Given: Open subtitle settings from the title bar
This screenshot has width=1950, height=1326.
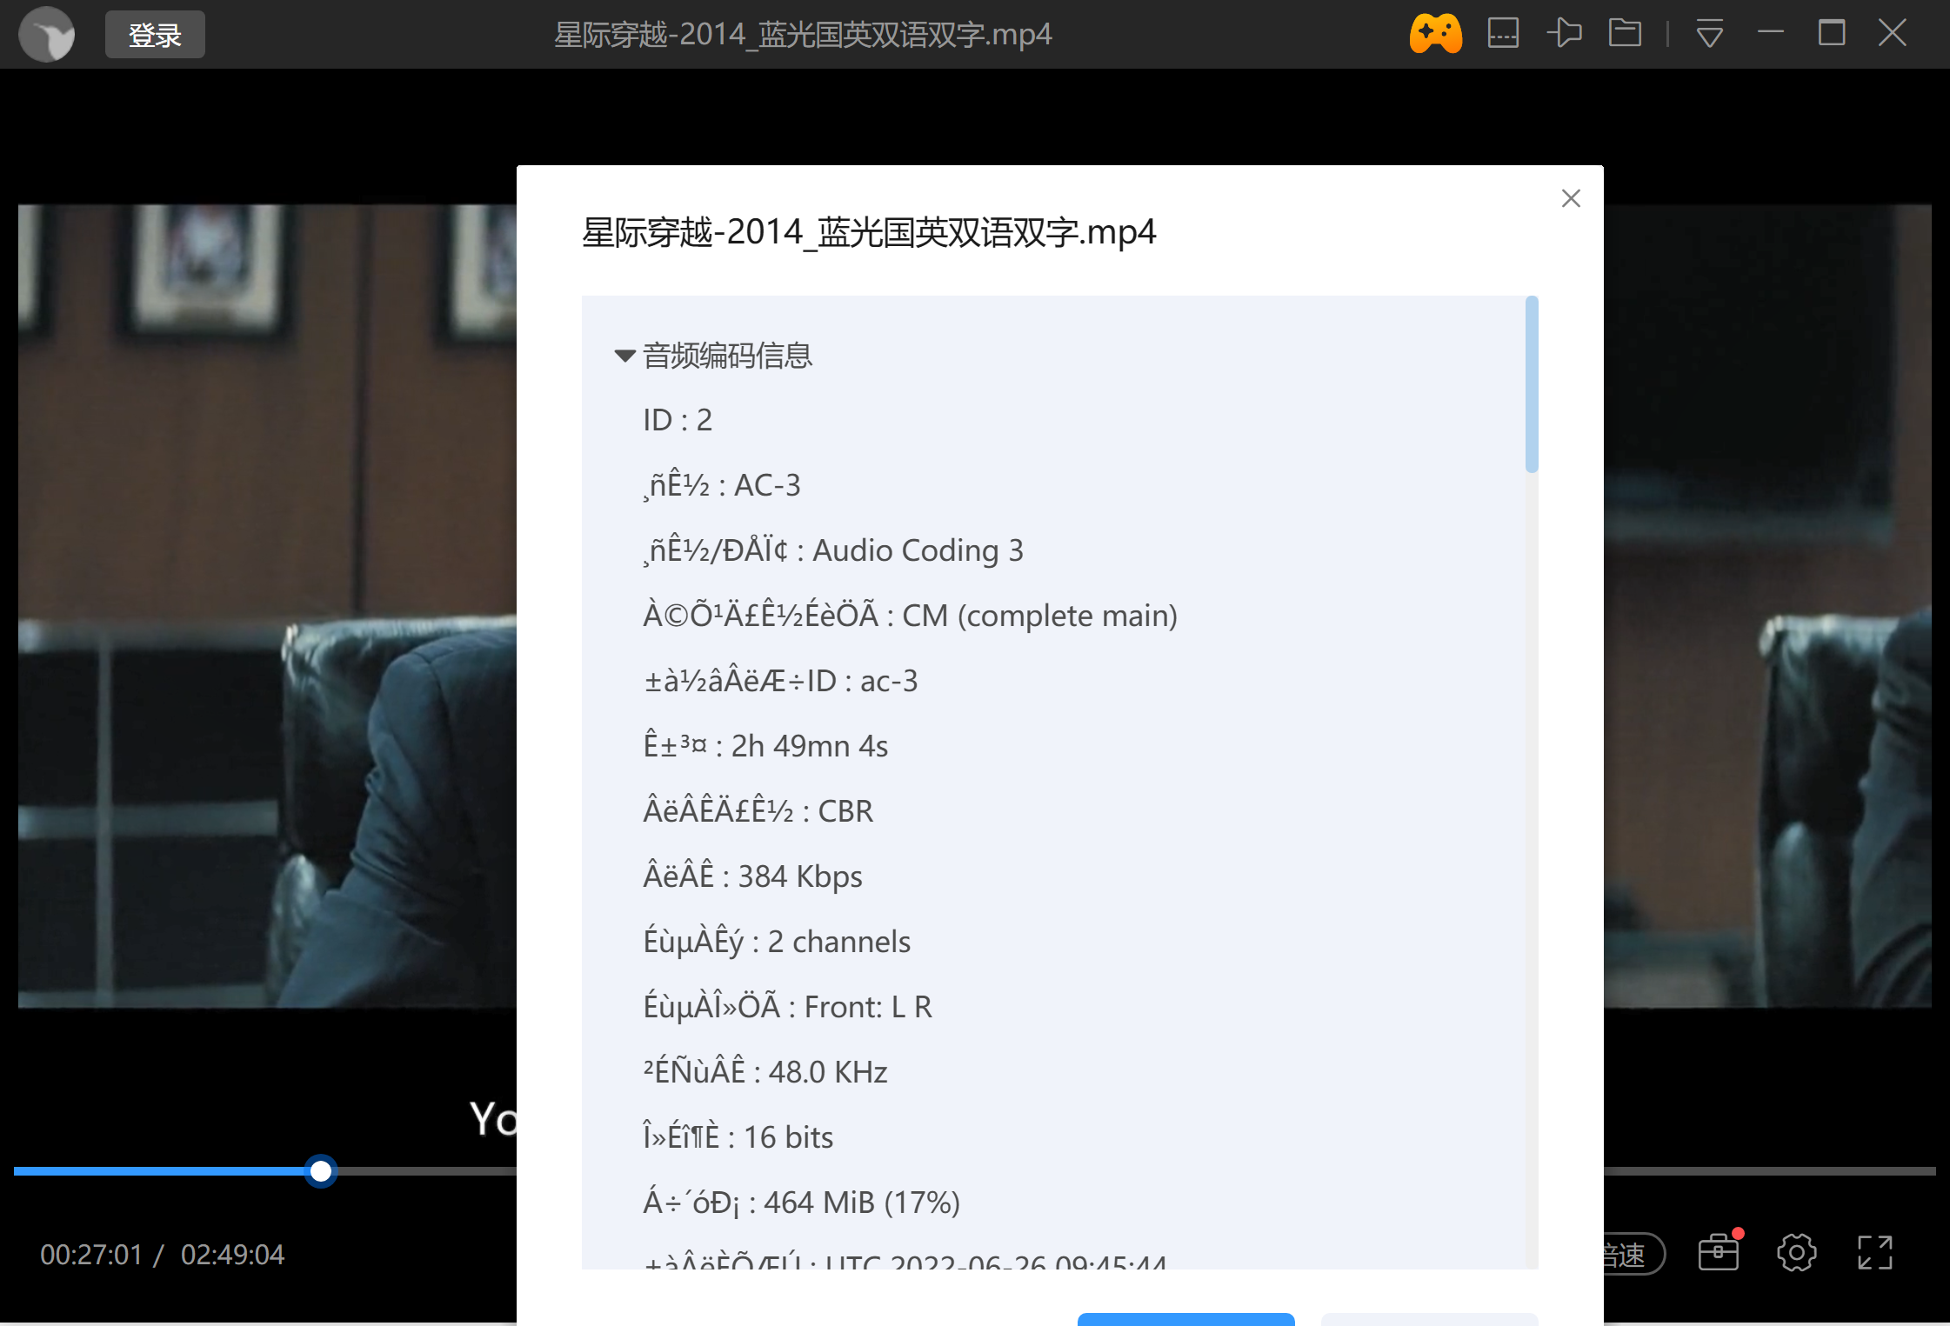Looking at the screenshot, I should (1503, 34).
